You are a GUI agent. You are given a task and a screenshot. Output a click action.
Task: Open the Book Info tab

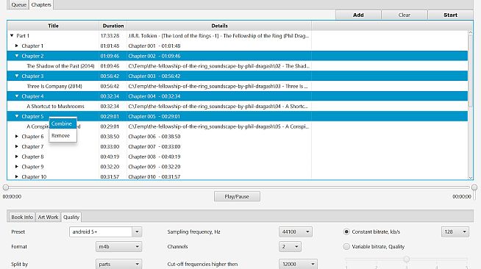click(x=22, y=217)
